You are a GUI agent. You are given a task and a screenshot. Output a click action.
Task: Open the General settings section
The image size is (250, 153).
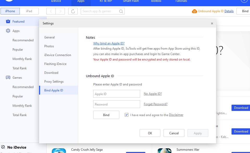click(59, 37)
